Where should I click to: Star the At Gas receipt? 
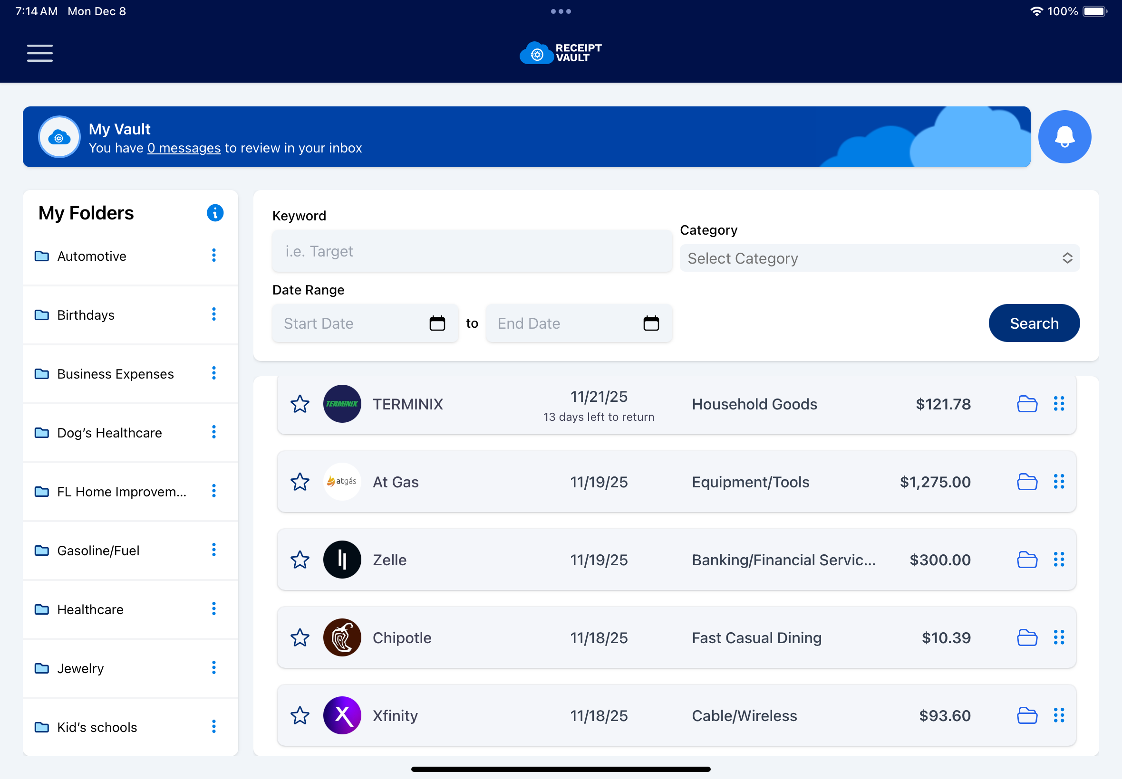[x=300, y=482]
